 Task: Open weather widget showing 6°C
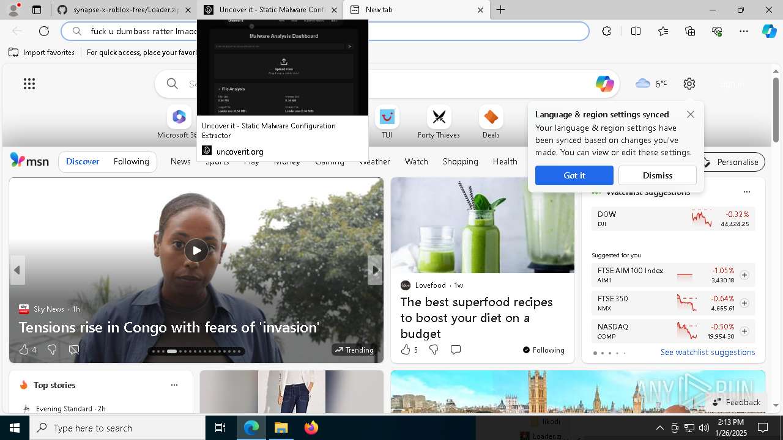651,84
